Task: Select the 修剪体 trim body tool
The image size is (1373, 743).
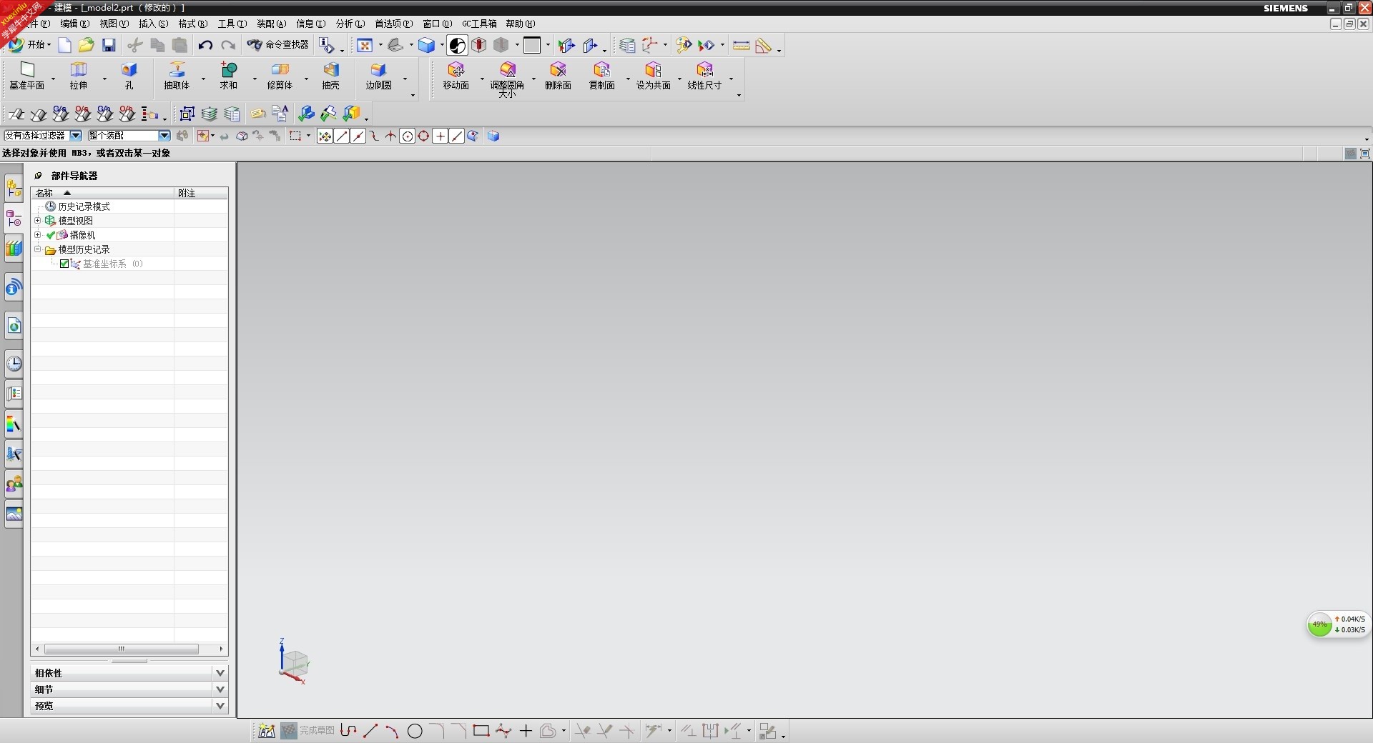Action: click(280, 76)
